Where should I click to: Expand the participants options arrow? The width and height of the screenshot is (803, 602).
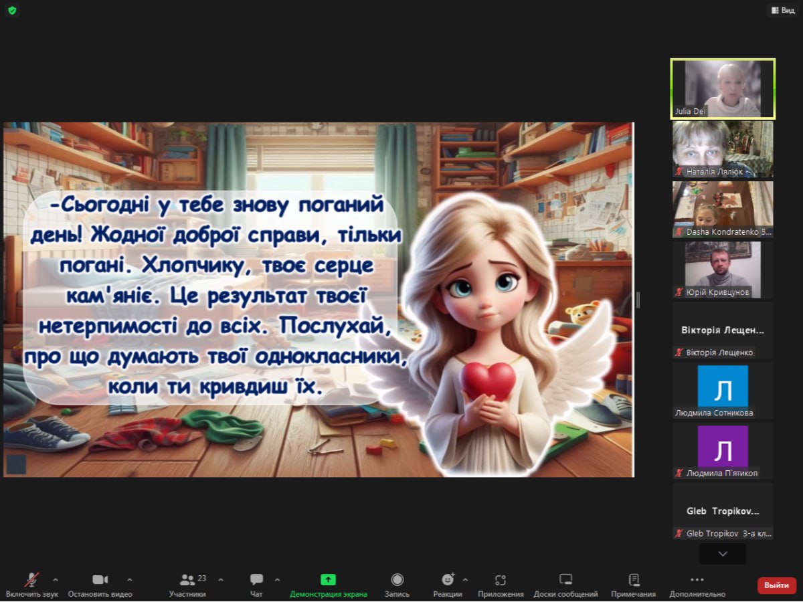pyautogui.click(x=221, y=579)
